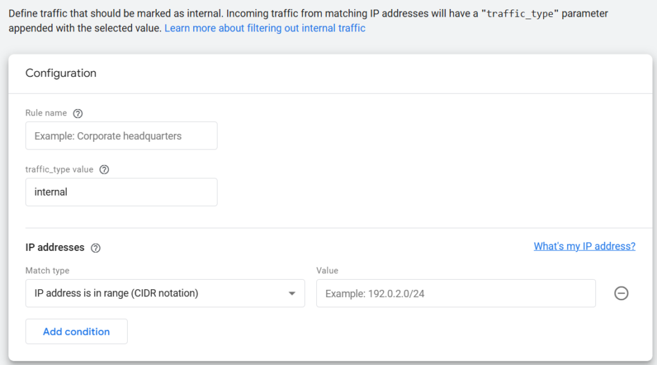Click the IP addresses section heading
657x365 pixels.
(55, 248)
